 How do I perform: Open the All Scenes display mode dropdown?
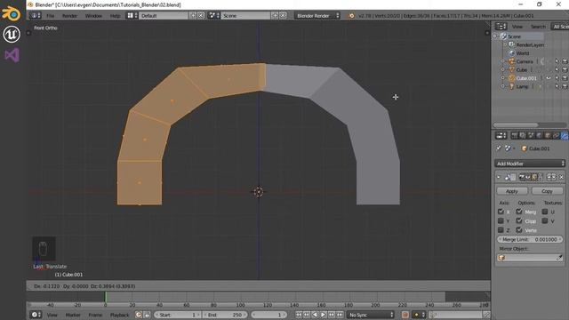559,27
